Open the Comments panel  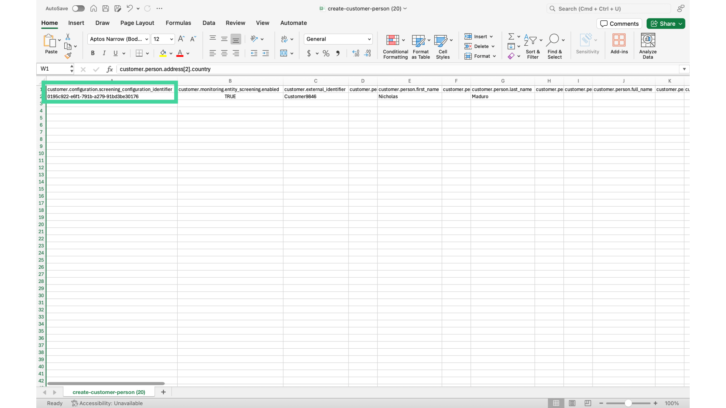coord(619,23)
